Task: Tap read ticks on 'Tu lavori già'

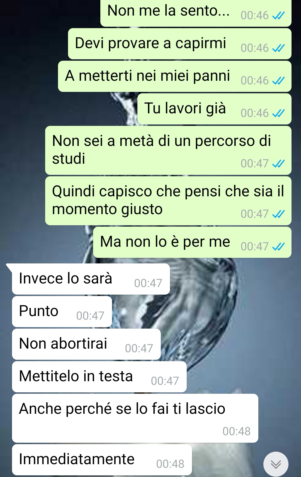Action: (x=278, y=114)
